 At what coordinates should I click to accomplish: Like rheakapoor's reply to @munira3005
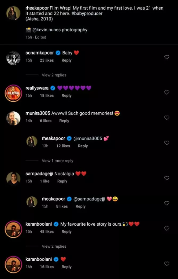[x=167, y=143]
